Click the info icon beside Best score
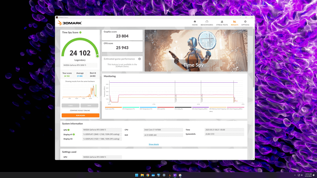This screenshot has width=317, height=178. point(95,73)
